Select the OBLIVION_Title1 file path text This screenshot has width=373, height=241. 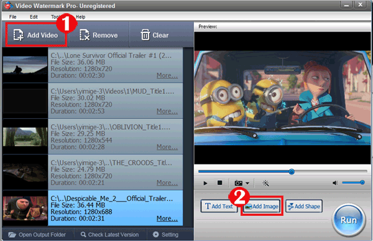click(x=111, y=127)
